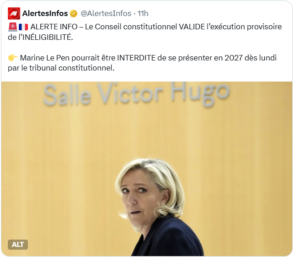Click the word VALIDE in tweet
Viewport: 295px width, 257px height.
[192, 27]
